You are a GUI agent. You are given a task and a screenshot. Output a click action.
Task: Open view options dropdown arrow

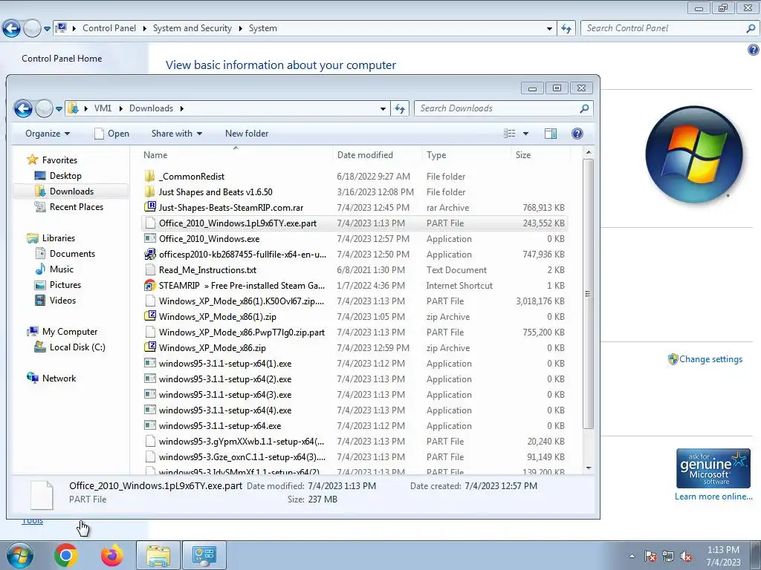pyautogui.click(x=525, y=134)
